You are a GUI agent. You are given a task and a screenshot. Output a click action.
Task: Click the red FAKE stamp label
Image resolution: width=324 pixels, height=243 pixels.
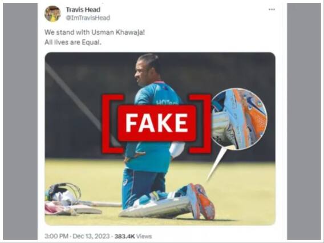[x=157, y=123]
